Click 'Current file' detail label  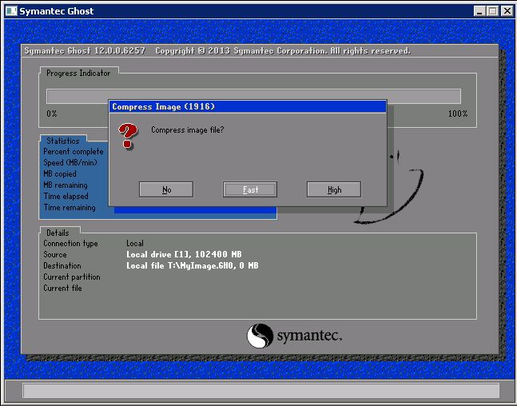point(62,289)
